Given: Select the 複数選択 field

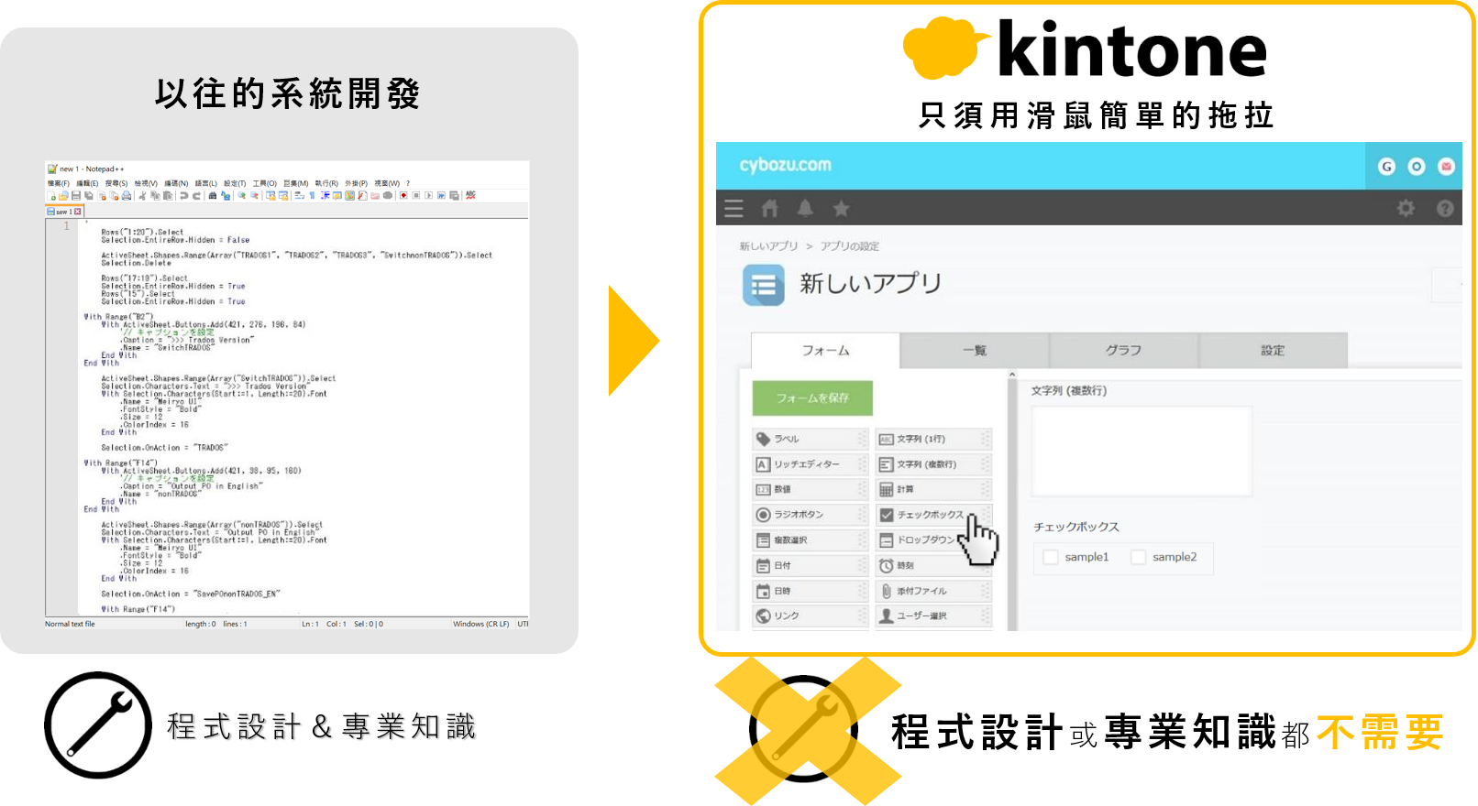Looking at the screenshot, I should tap(810, 540).
